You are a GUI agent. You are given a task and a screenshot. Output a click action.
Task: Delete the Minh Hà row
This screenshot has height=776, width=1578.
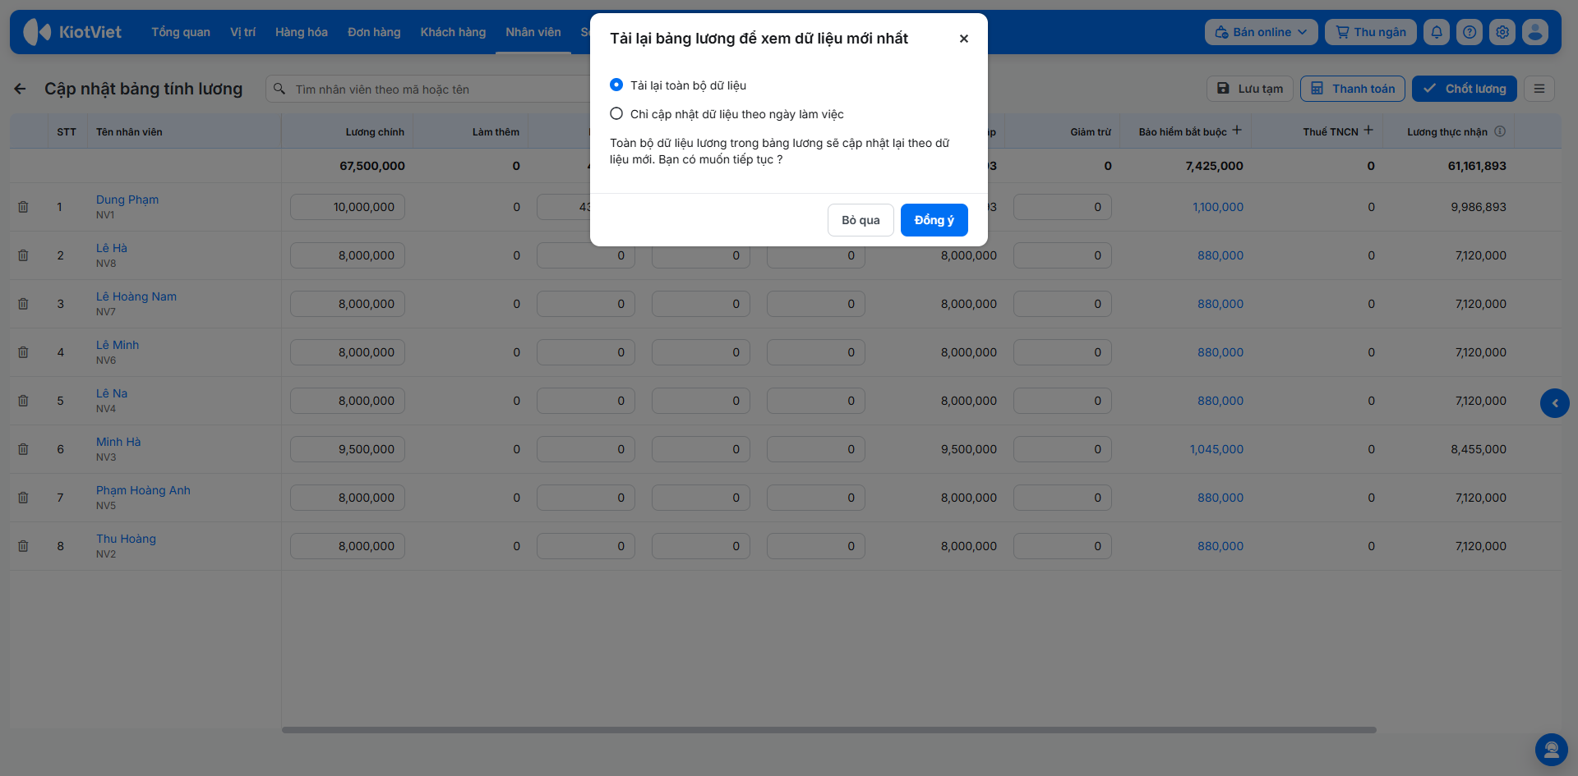click(x=23, y=449)
